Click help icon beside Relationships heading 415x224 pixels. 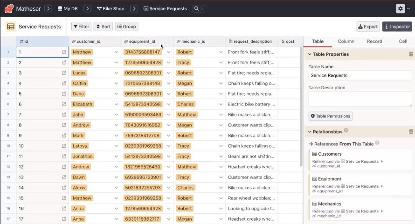[x=346, y=130]
